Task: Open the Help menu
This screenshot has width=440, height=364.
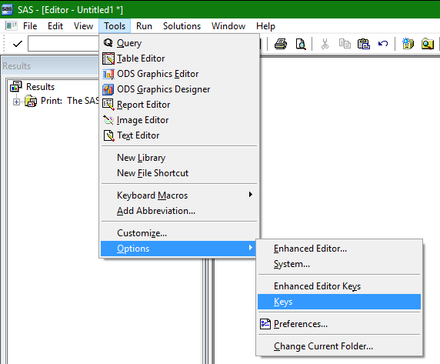Action: [x=265, y=26]
